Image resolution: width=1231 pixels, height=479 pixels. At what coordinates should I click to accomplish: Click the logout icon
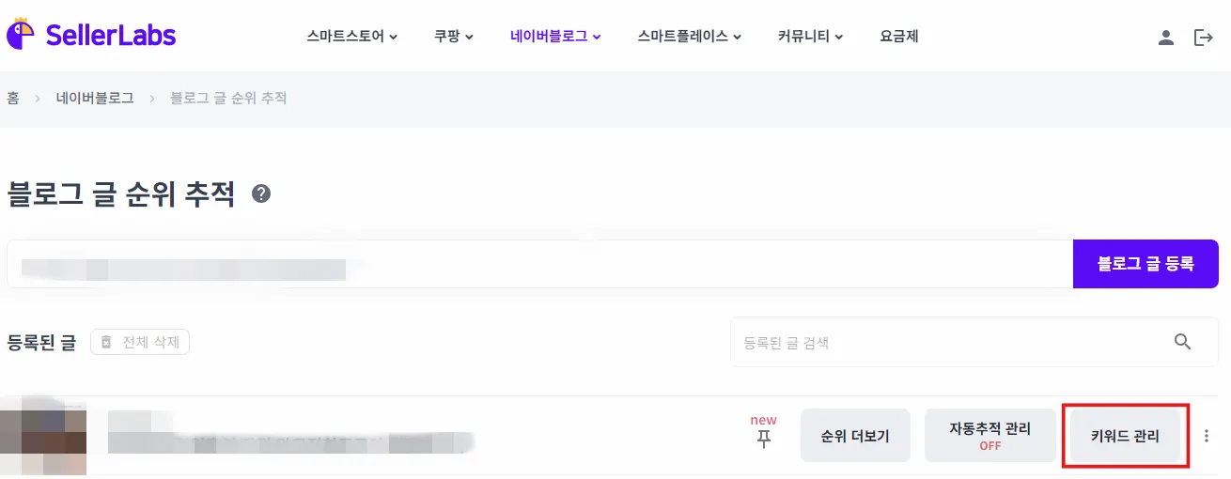tap(1203, 38)
